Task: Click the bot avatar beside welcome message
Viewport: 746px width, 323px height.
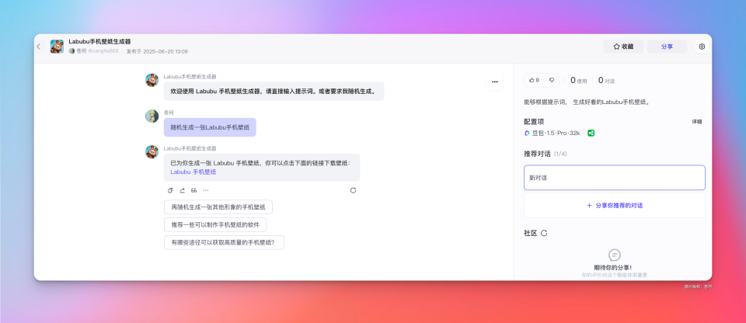Action: 152,80
